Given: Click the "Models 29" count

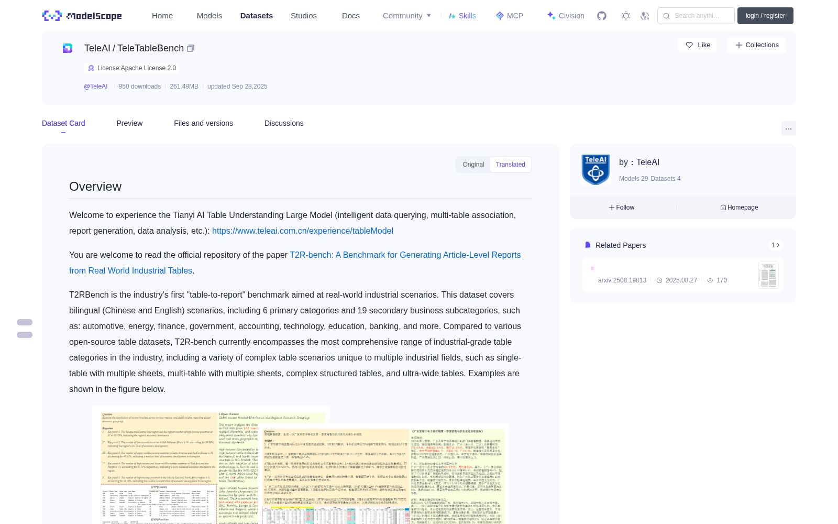Looking at the screenshot, I should (633, 179).
